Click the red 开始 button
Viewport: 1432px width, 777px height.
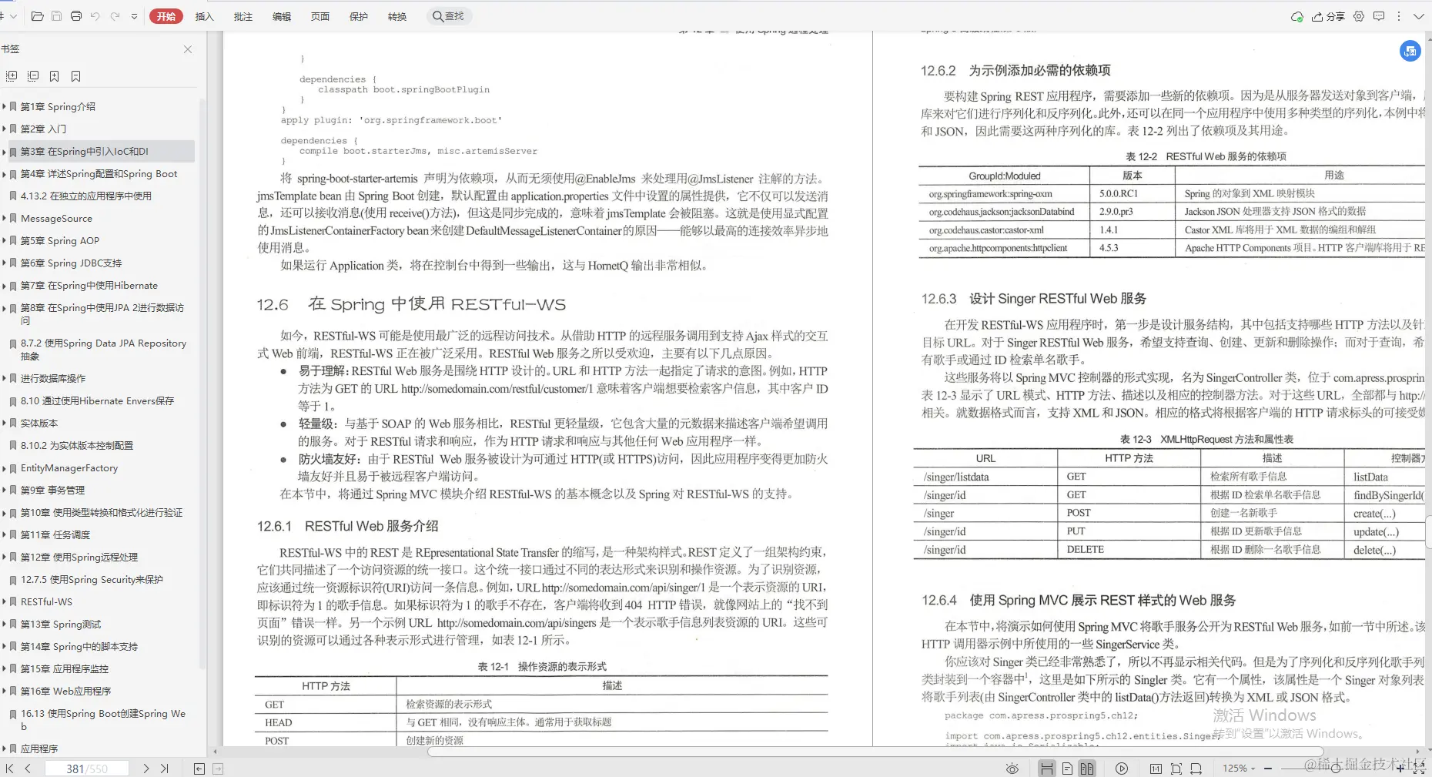pyautogui.click(x=166, y=15)
